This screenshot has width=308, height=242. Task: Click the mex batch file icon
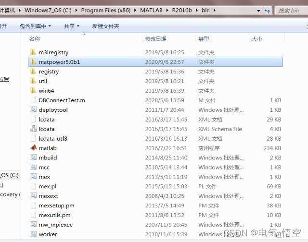[33, 177]
